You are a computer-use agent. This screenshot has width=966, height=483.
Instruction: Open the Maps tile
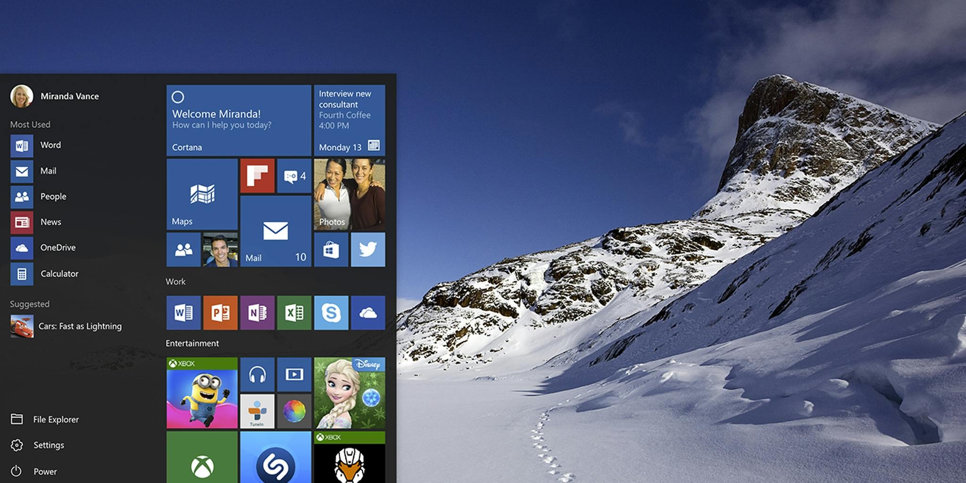pos(202,194)
